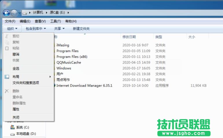The height and width of the screenshot is (138, 223).
Task: Click the date 2020-04-15 14:59
Action: coord(137,62)
